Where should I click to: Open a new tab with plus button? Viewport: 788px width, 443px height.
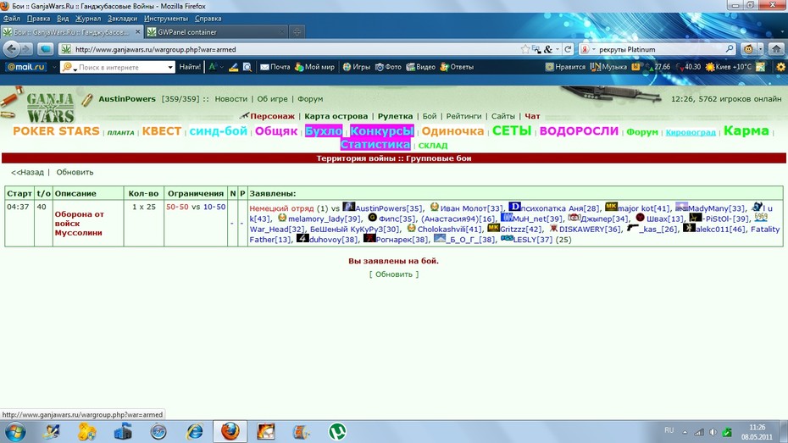(297, 31)
